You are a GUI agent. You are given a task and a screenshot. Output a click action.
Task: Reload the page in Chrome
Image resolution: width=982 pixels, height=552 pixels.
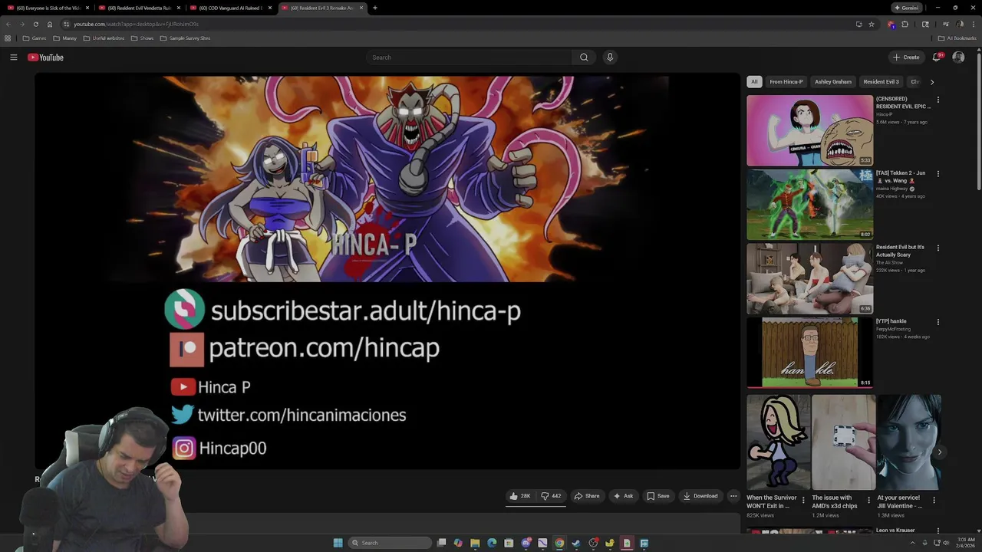click(x=35, y=24)
